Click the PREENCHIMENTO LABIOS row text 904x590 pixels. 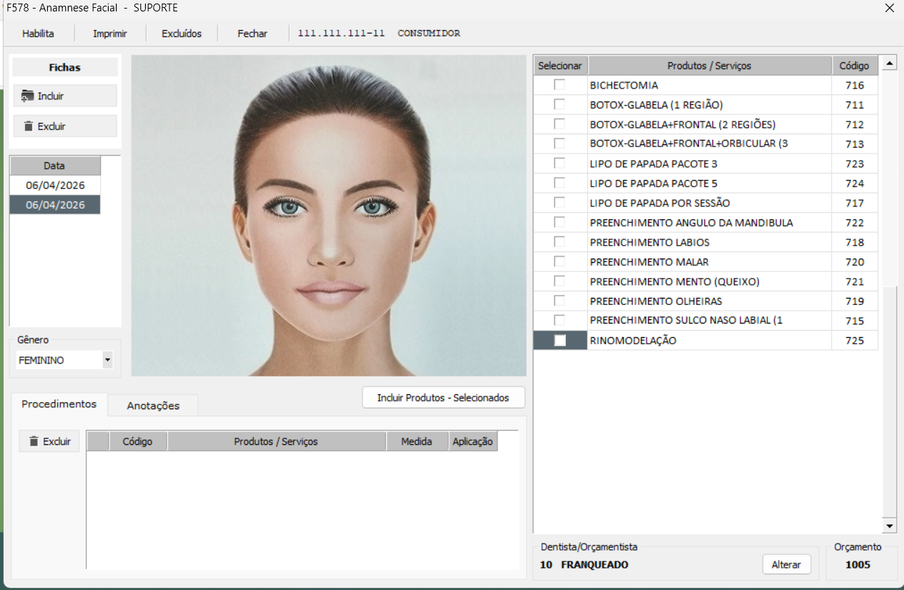click(x=649, y=242)
